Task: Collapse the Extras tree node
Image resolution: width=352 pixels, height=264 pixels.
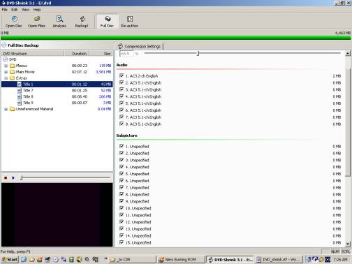Action: tap(6, 78)
